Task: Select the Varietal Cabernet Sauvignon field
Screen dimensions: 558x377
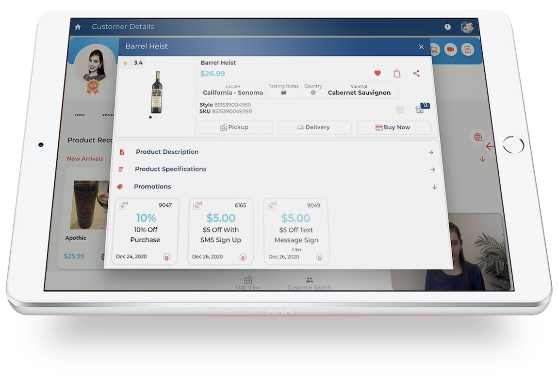Action: 359,90
